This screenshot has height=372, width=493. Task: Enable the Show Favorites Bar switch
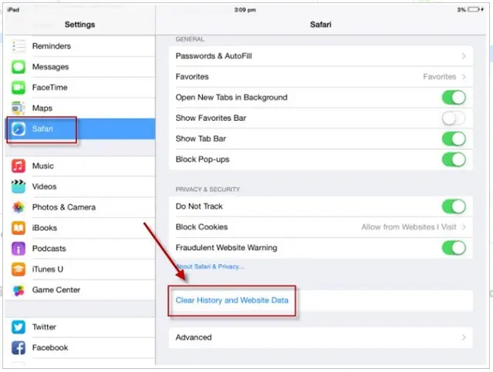tap(454, 119)
